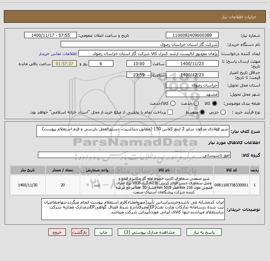The width and height of the screenshot is (270, 261).
Task: Click delivery province field خراسان رضوی
Action: click(x=192, y=85)
